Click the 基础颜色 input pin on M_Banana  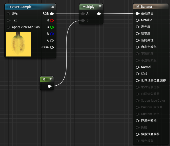pyautogui.click(x=138, y=13)
